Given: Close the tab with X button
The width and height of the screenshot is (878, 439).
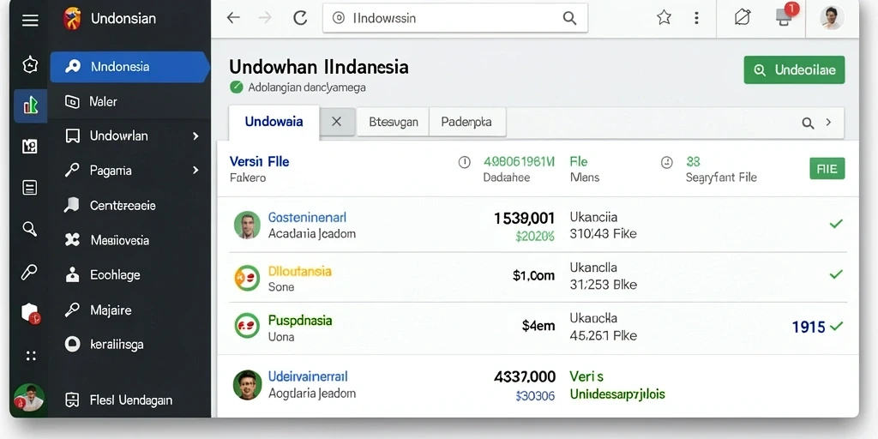Looking at the screenshot, I should pos(336,122).
